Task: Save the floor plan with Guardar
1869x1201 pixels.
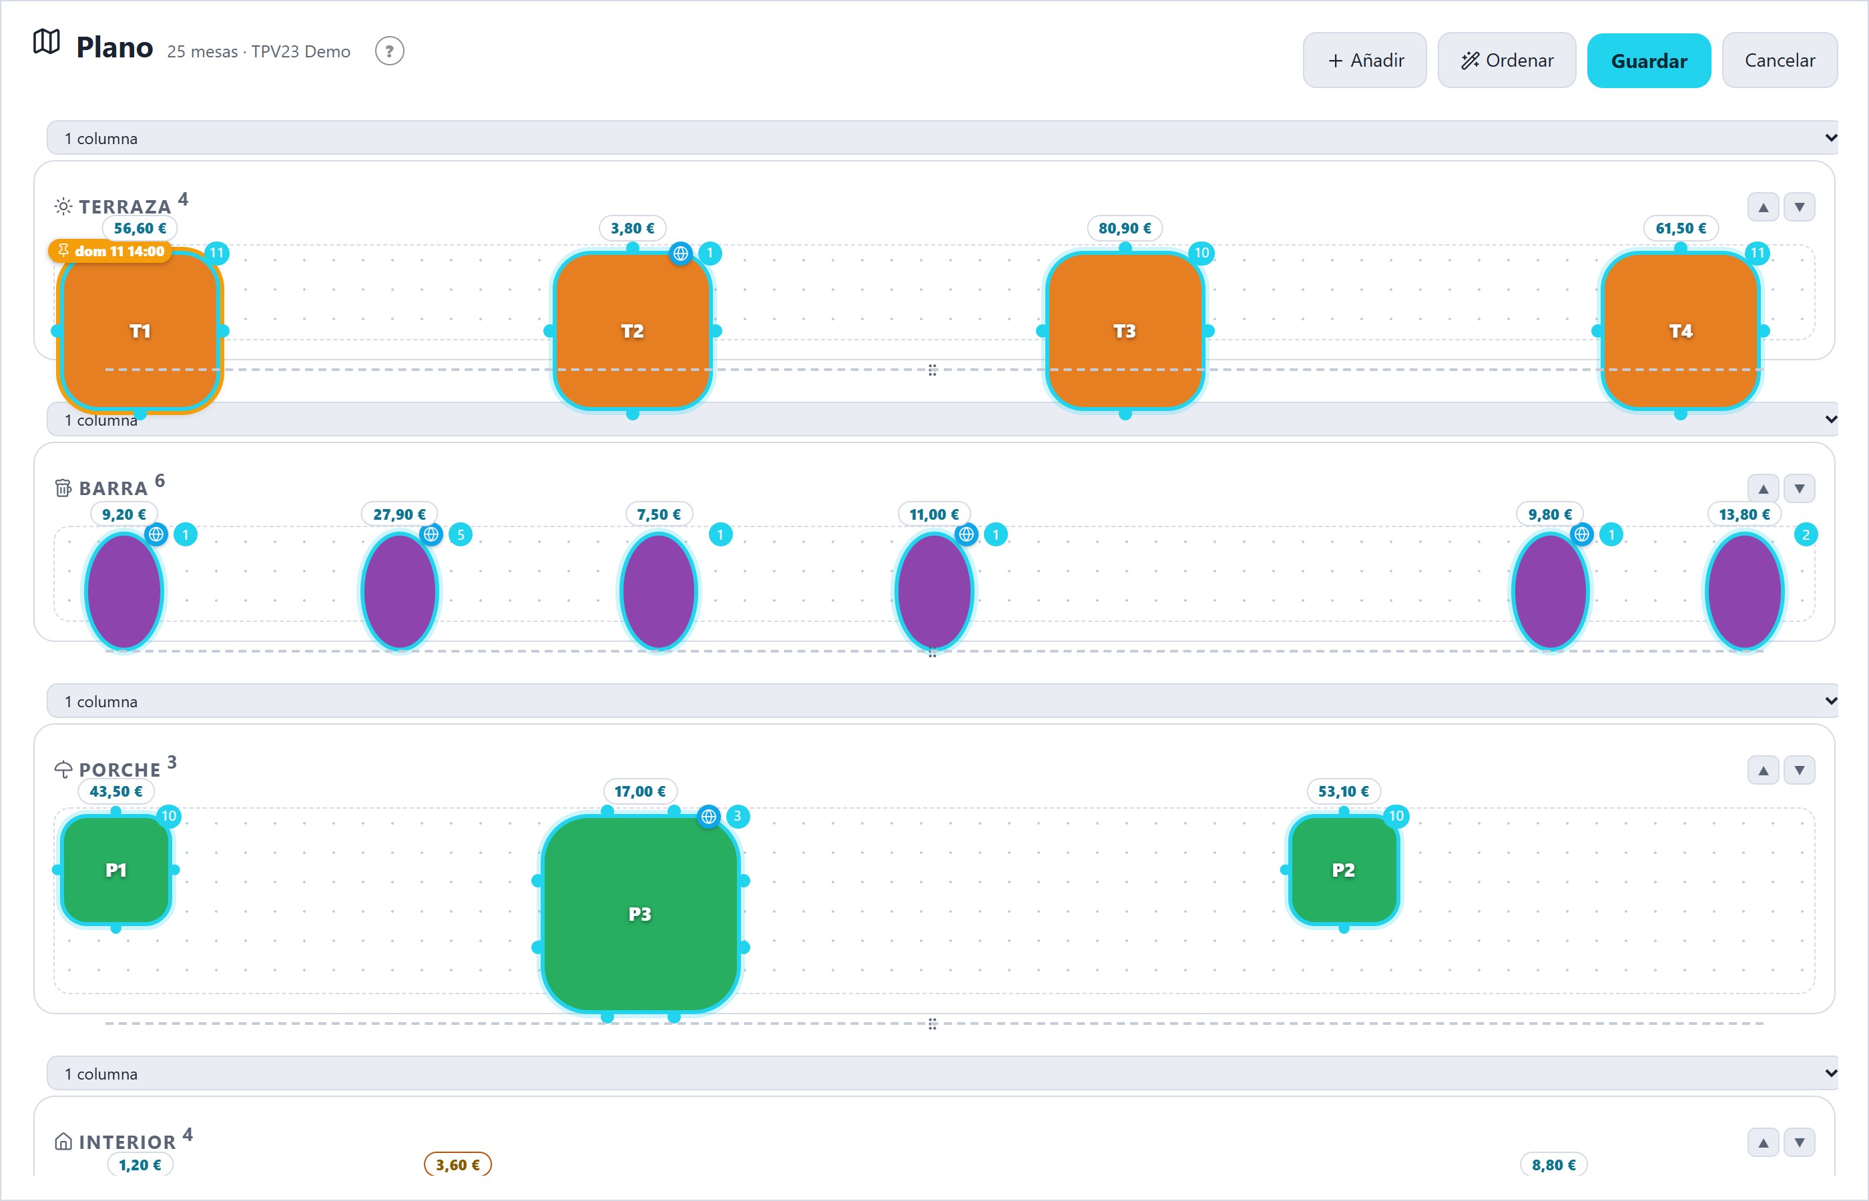Action: pos(1648,60)
